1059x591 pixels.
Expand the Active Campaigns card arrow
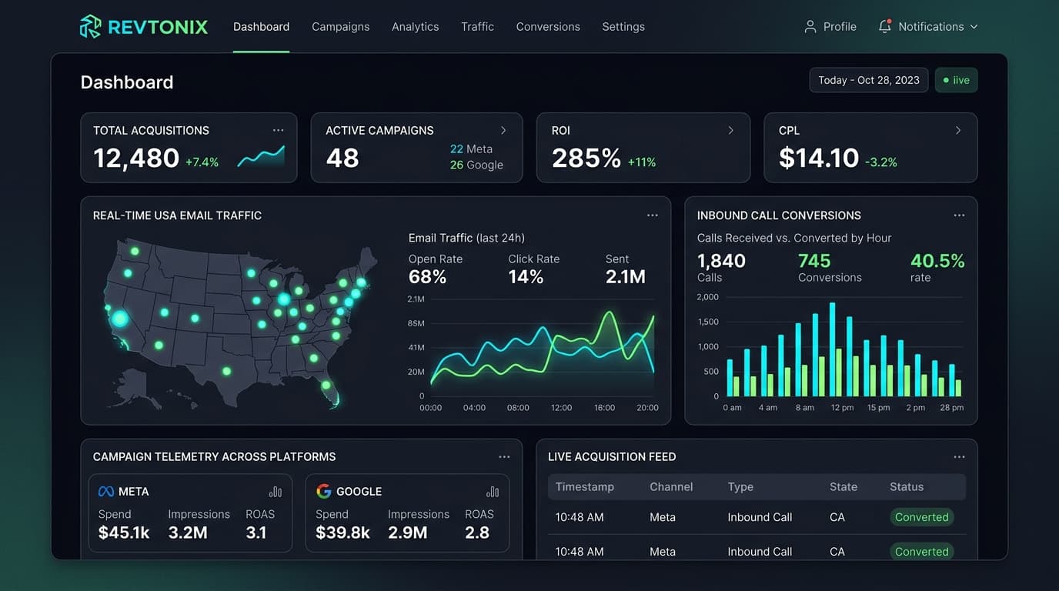[x=503, y=130]
